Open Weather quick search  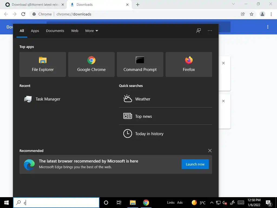pyautogui.click(x=166, y=99)
